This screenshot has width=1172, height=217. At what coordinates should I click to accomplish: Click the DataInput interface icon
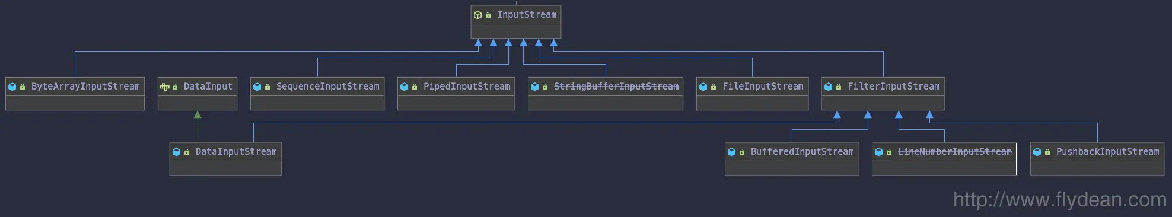tap(164, 87)
